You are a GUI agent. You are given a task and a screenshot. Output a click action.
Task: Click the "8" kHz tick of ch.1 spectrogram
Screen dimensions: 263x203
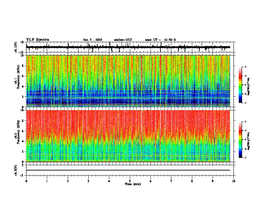[x=23, y=66]
